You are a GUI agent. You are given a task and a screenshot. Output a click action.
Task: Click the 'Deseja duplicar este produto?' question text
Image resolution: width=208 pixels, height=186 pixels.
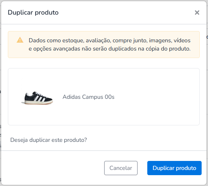49,140
